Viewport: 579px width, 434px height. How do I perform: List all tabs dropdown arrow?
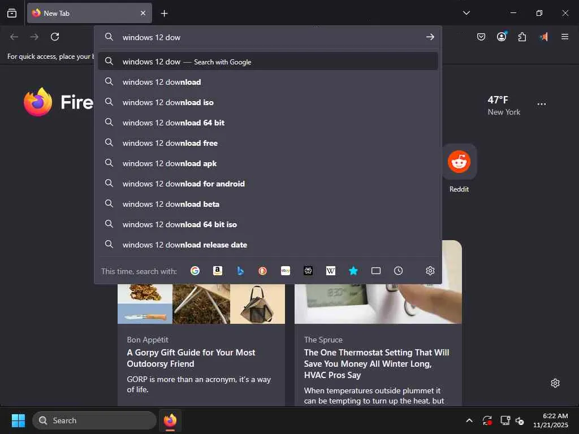click(466, 13)
